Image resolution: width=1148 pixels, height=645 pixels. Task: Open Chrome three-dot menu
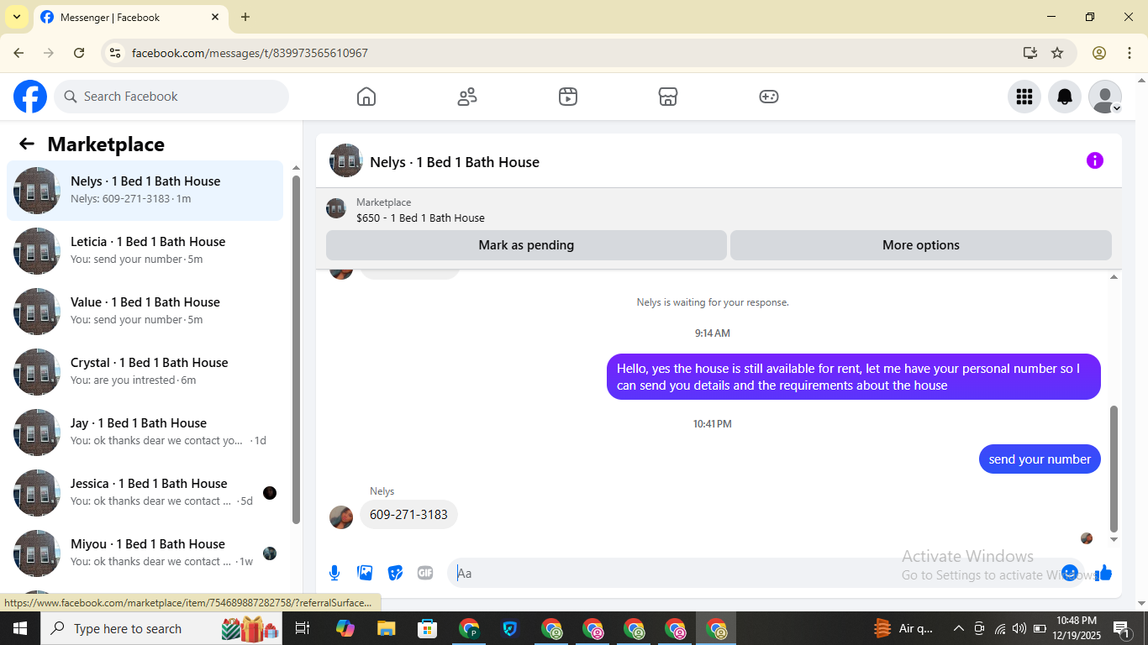point(1130,53)
